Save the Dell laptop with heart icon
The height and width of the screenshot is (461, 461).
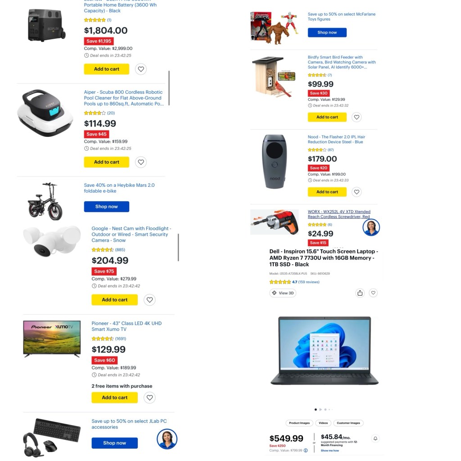point(373,293)
